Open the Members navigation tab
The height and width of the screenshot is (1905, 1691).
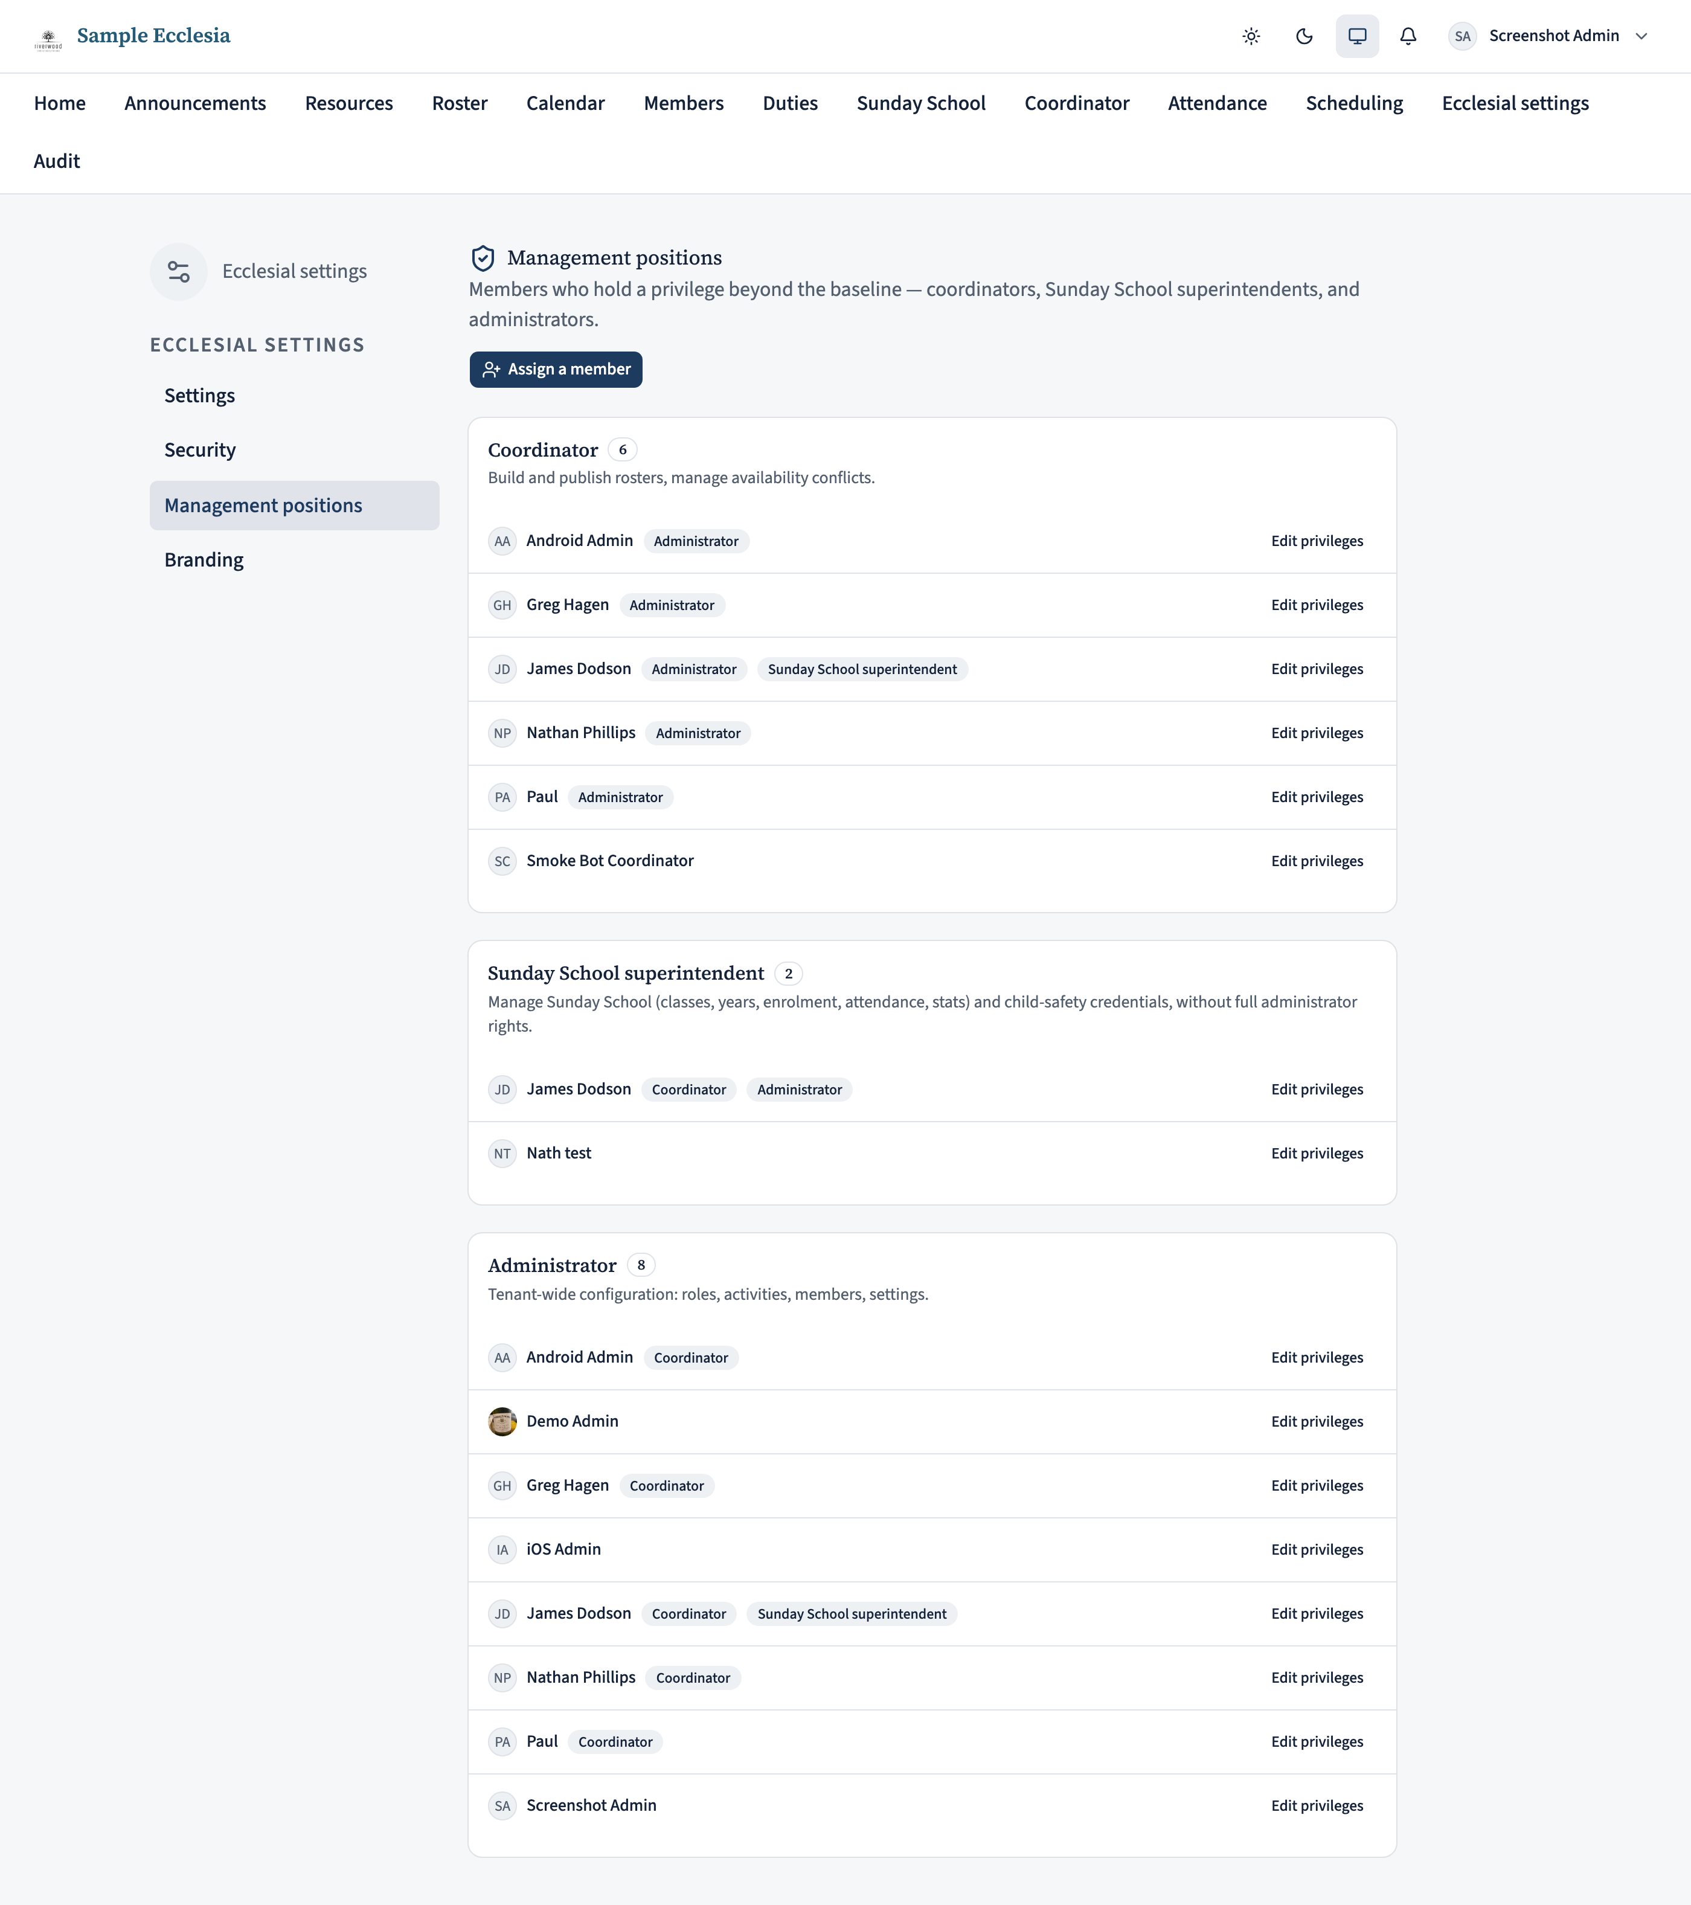[x=684, y=103]
